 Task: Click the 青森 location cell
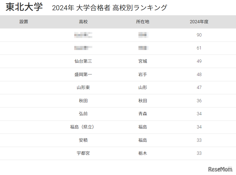[143, 114]
